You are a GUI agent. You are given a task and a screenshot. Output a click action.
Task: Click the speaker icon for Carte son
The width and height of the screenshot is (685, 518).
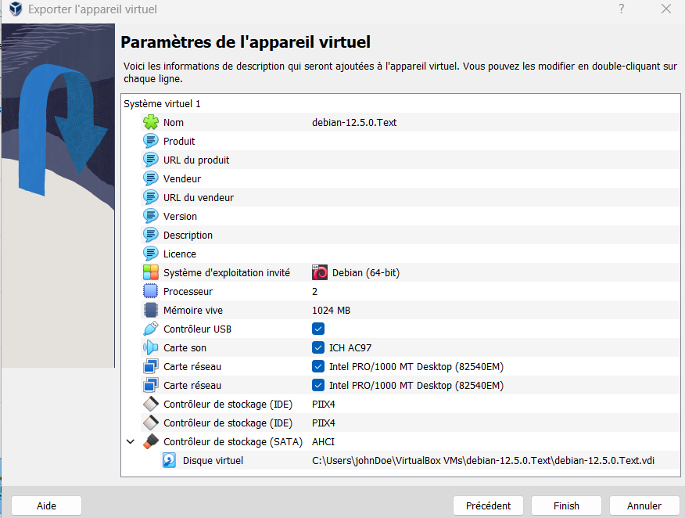(151, 347)
